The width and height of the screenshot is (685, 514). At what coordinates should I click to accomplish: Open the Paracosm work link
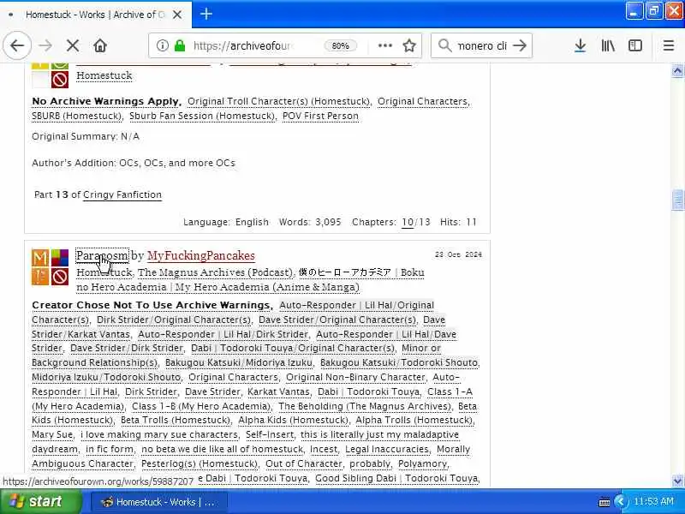[102, 255]
